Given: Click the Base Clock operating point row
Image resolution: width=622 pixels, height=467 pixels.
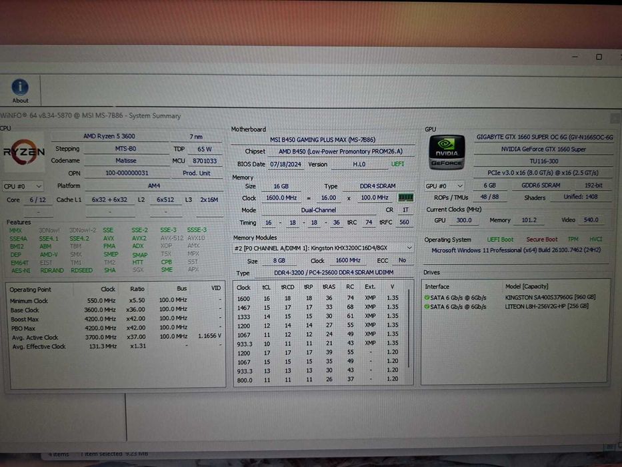Looking at the screenshot, I should click(115, 310).
